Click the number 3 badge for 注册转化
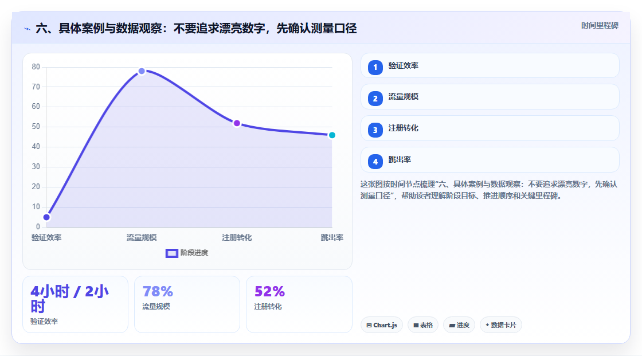642x356 pixels. pos(375,130)
